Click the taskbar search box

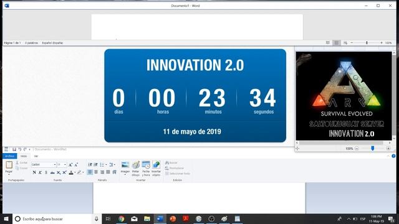(x=57, y=218)
